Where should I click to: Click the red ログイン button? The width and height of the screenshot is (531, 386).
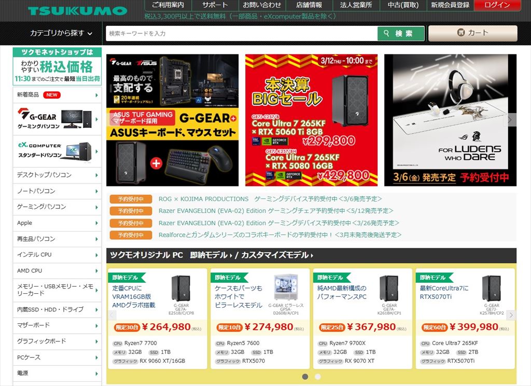(x=497, y=5)
